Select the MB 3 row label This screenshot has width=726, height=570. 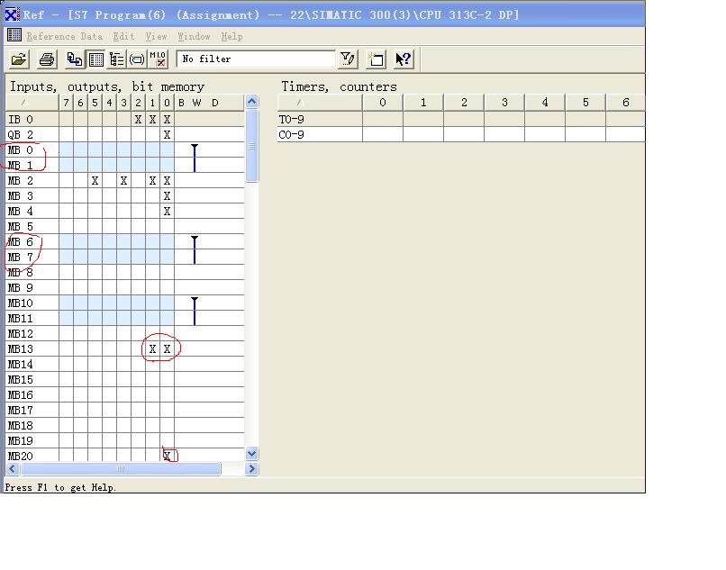pyautogui.click(x=21, y=196)
